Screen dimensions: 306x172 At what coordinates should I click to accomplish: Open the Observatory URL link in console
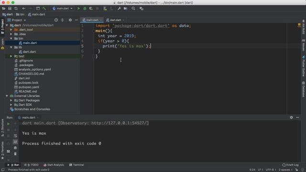[x=119, y=123]
